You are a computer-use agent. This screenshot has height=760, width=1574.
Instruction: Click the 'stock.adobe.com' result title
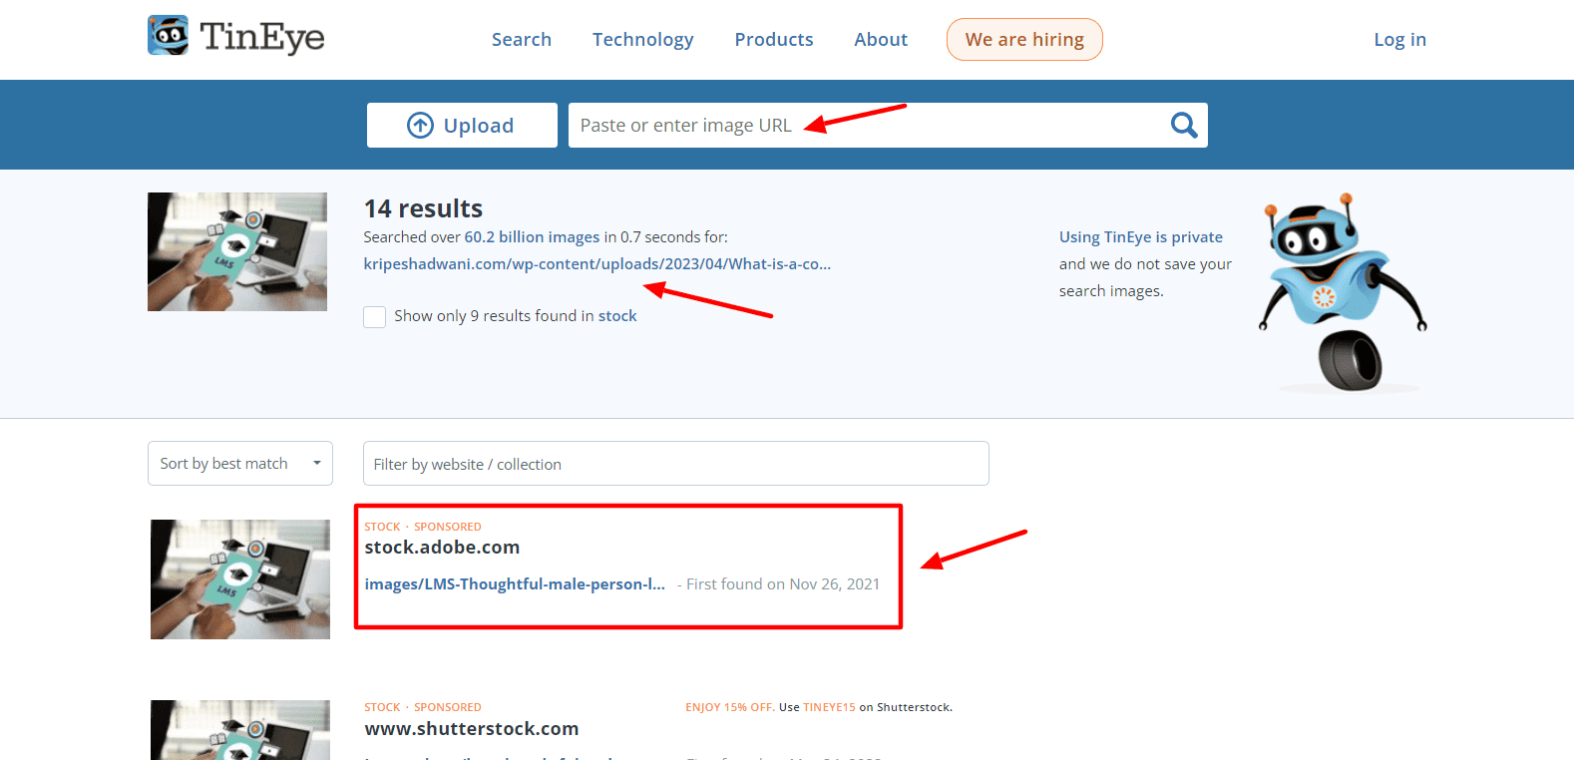pyautogui.click(x=442, y=548)
